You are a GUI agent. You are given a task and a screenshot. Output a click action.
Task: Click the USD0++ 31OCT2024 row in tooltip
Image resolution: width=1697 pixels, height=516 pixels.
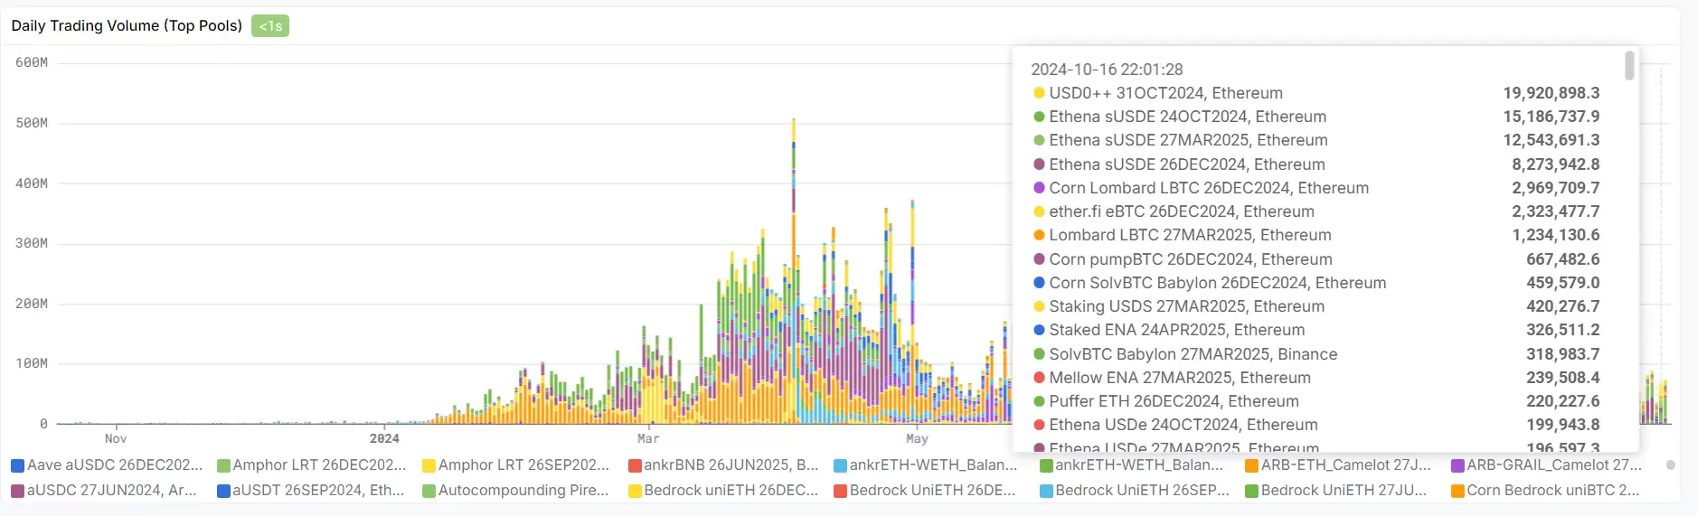pyautogui.click(x=1165, y=93)
